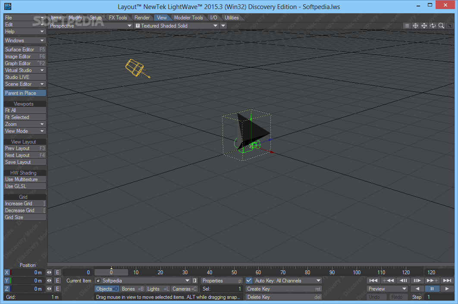Toggle the Y axis channel button

pyautogui.click(x=7, y=280)
